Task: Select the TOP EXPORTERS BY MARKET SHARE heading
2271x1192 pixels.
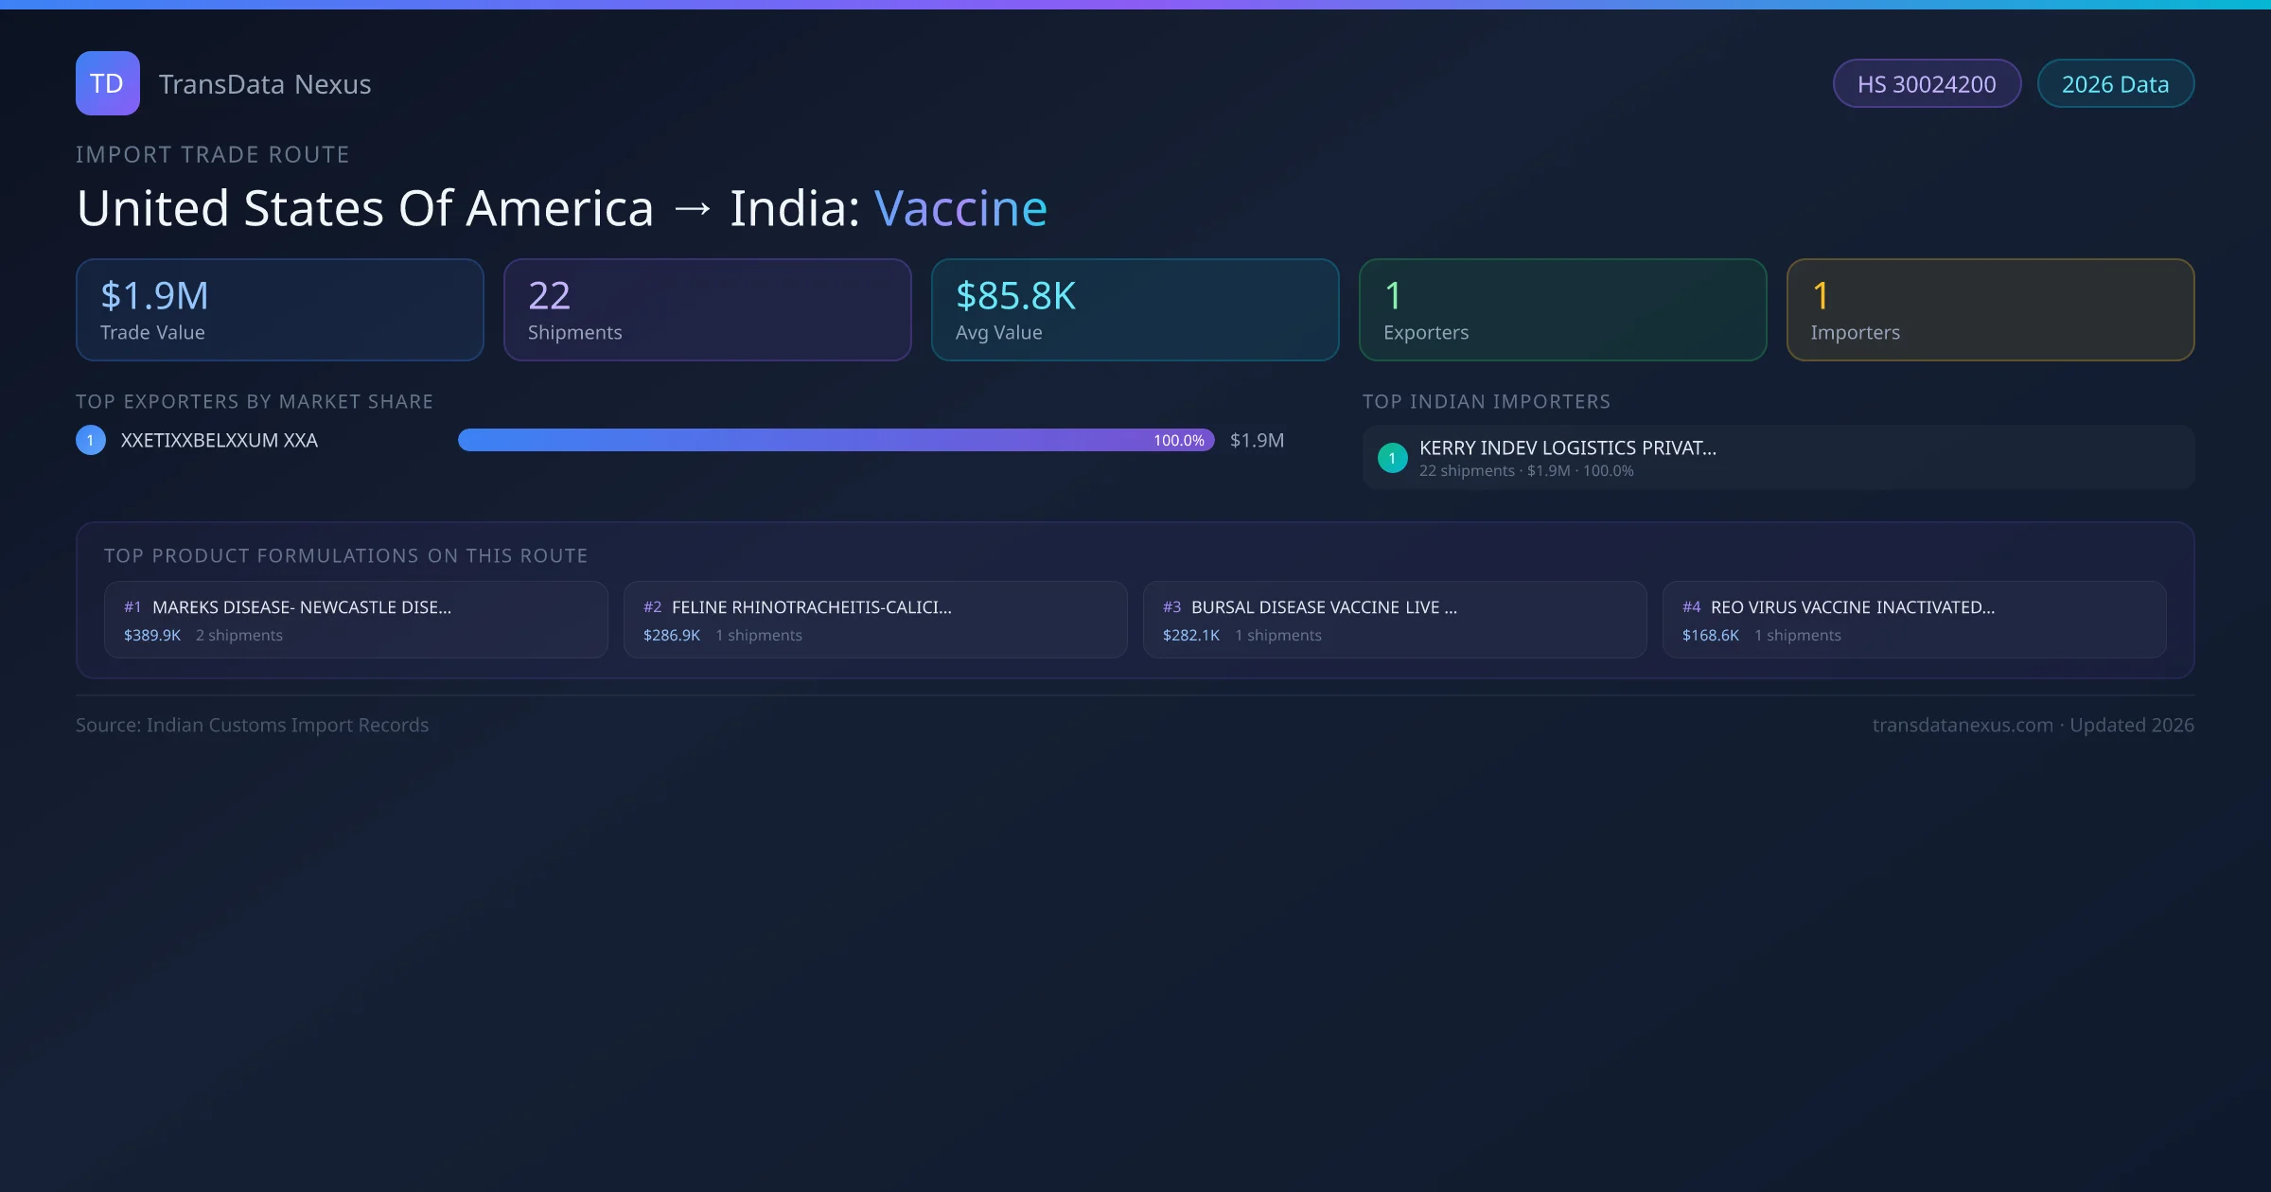Action: [x=255, y=401]
